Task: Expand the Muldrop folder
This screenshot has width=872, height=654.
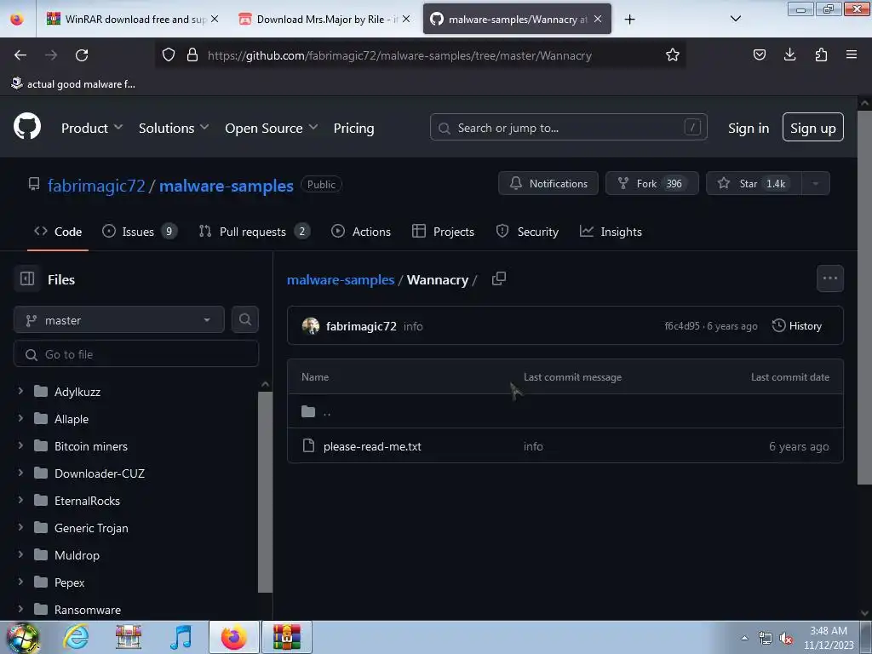Action: click(20, 554)
